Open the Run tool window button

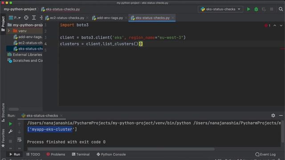pyautogui.click(x=15, y=154)
